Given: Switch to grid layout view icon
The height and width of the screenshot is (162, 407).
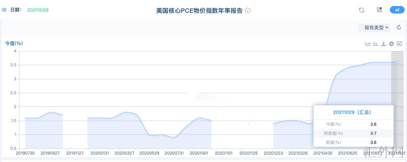Looking at the screenshot, I should tap(379, 10).
